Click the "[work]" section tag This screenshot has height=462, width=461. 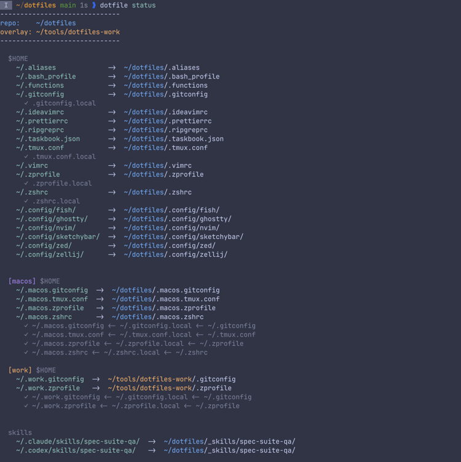(x=20, y=370)
